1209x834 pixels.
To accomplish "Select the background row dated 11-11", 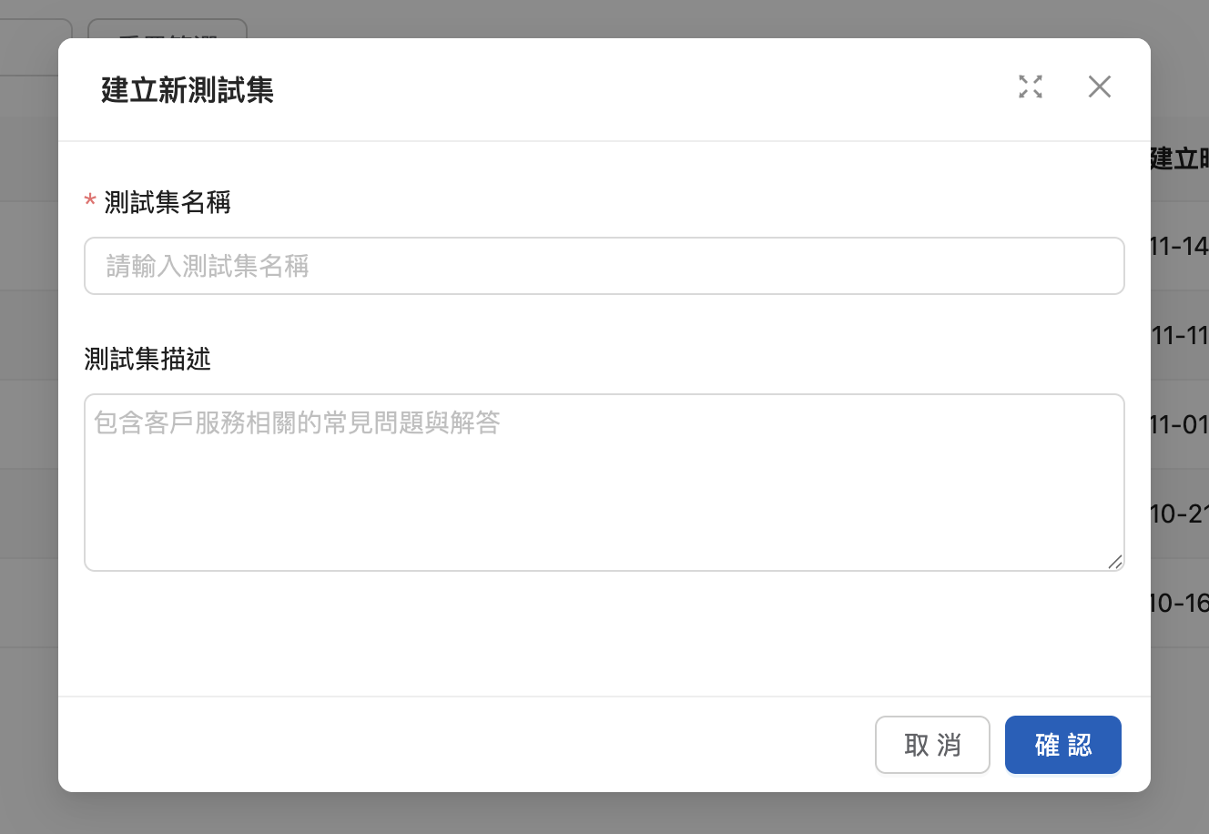I will [1179, 335].
